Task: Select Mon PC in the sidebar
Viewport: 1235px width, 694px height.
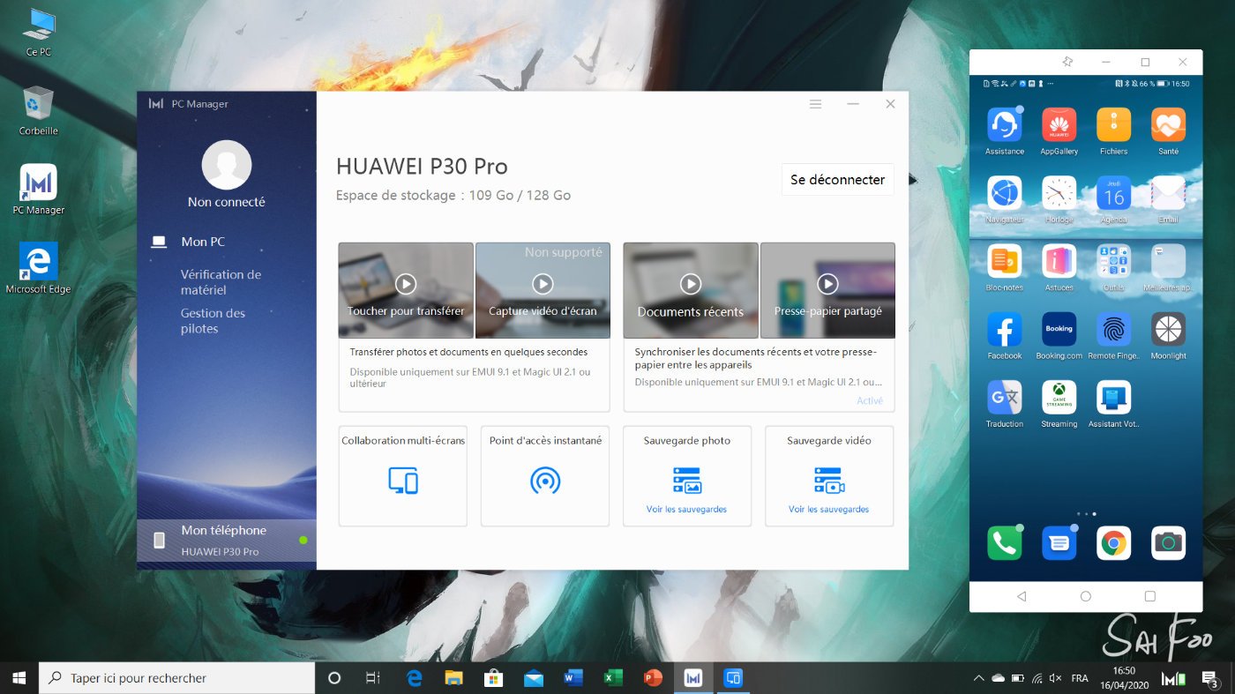Action: click(203, 242)
